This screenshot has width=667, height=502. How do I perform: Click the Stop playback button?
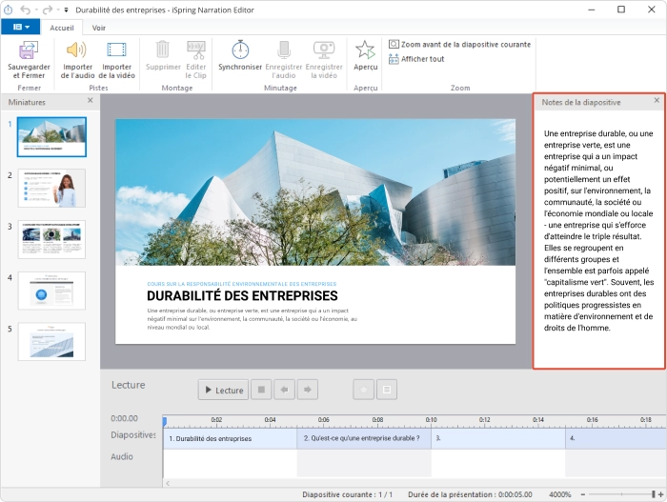[262, 390]
